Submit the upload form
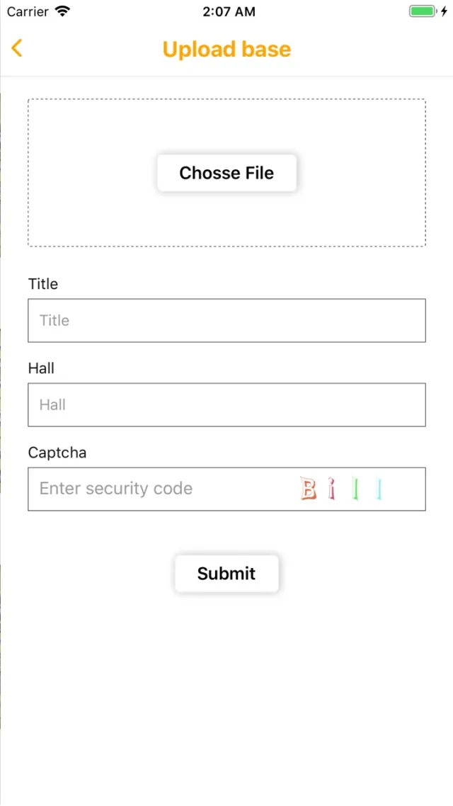This screenshot has height=806, width=453. point(226,574)
